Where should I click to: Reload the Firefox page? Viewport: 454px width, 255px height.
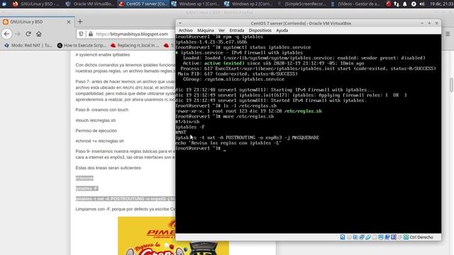point(28,34)
